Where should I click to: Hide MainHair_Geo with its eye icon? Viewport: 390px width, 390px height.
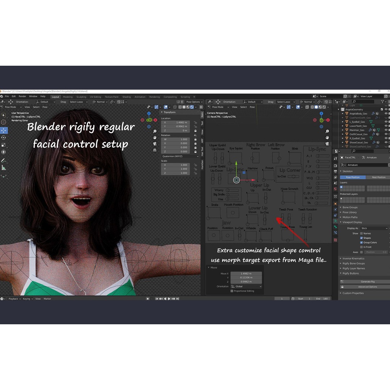(386, 130)
